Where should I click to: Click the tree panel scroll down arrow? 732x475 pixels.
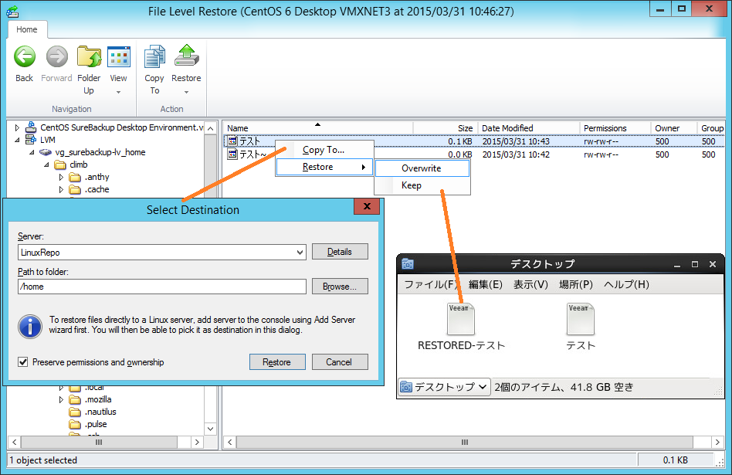[211, 429]
